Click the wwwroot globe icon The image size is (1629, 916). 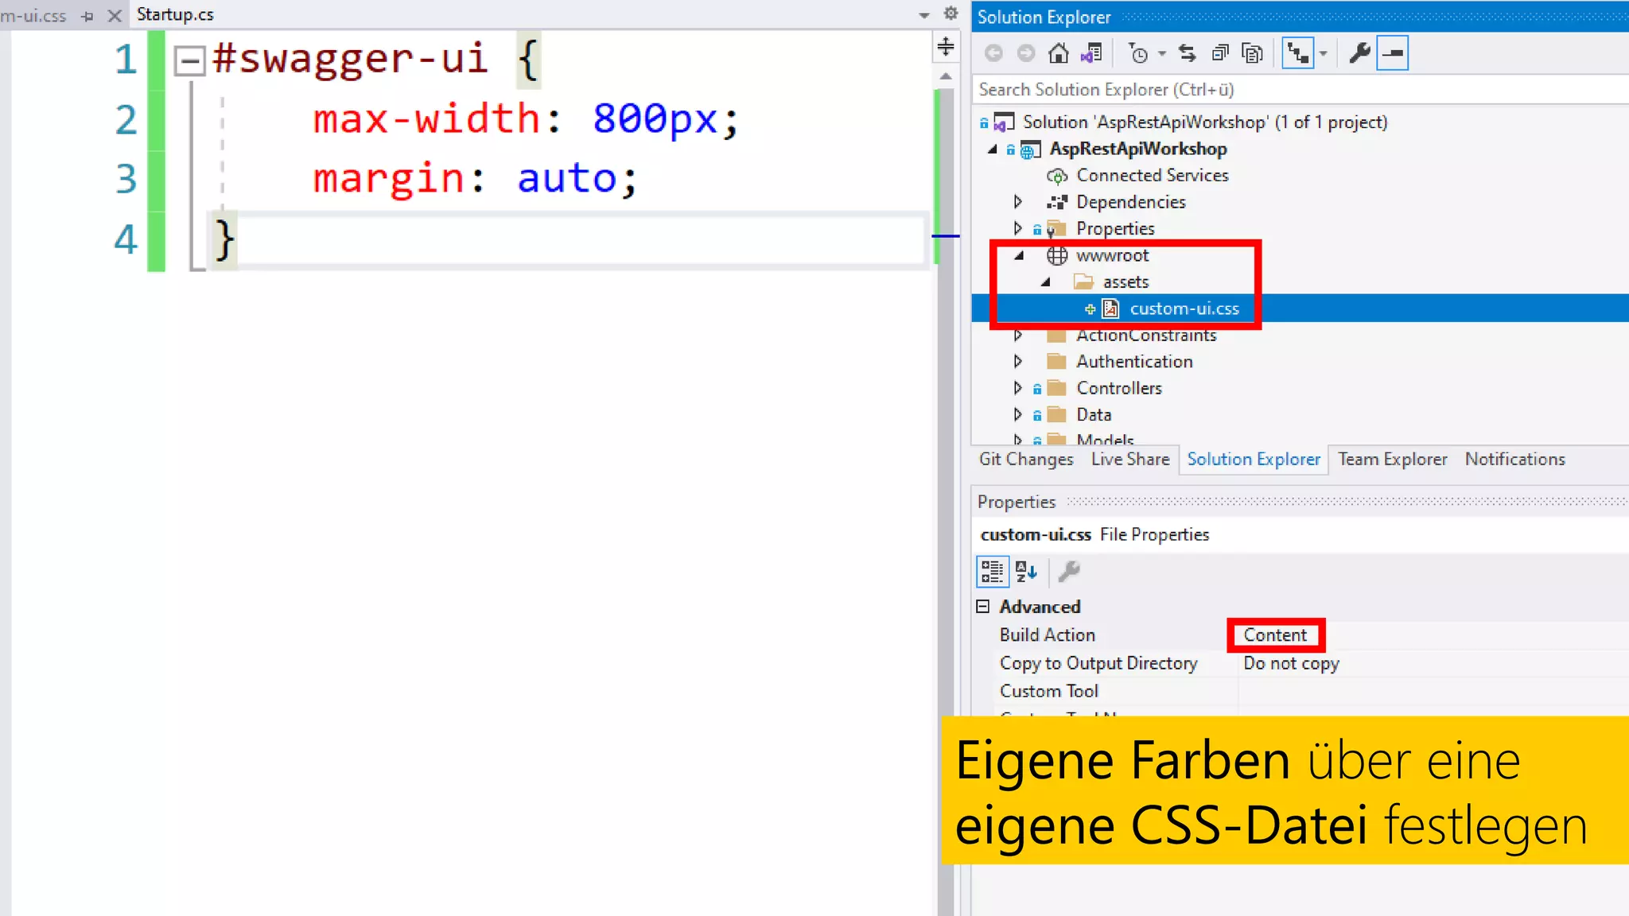(x=1057, y=255)
